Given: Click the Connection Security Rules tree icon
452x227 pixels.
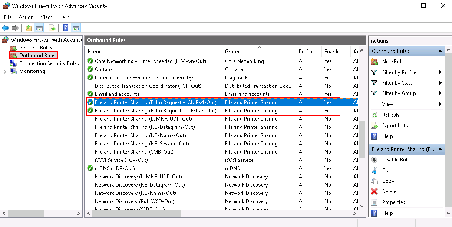Looking at the screenshot, I should point(13,63).
